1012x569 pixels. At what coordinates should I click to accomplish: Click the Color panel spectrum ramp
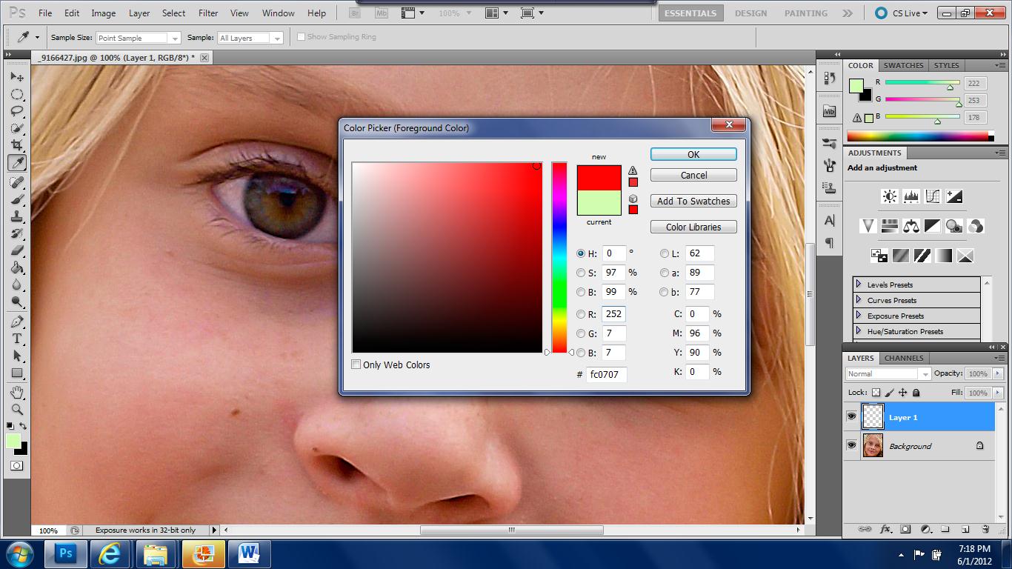[x=917, y=136]
